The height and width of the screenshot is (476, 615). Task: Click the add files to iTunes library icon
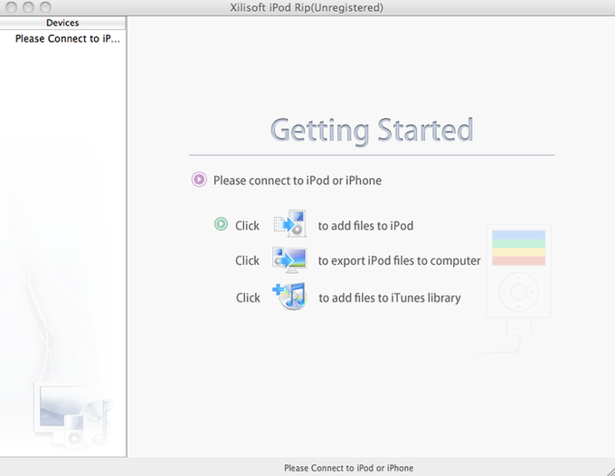point(289,296)
